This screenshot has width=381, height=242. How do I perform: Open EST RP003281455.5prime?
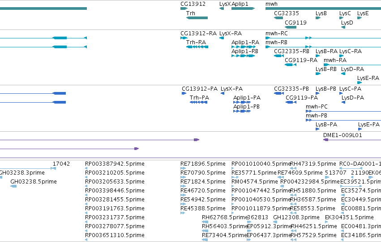click(x=115, y=200)
